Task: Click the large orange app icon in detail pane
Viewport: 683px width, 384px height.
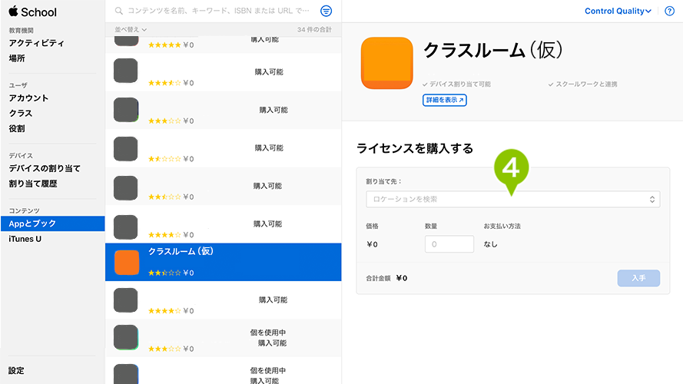Action: point(386,63)
